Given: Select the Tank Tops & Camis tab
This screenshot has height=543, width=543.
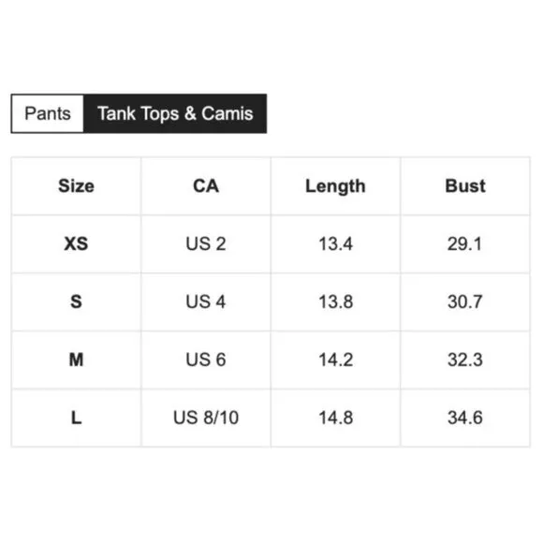Looking at the screenshot, I should tap(175, 113).
